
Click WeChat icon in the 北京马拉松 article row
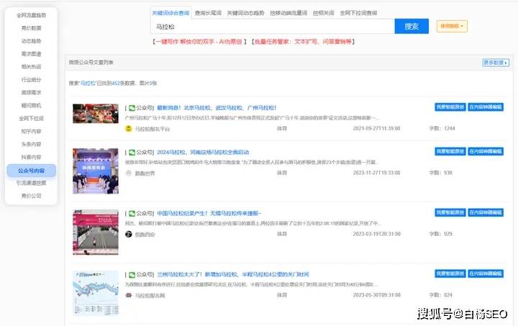(132, 108)
